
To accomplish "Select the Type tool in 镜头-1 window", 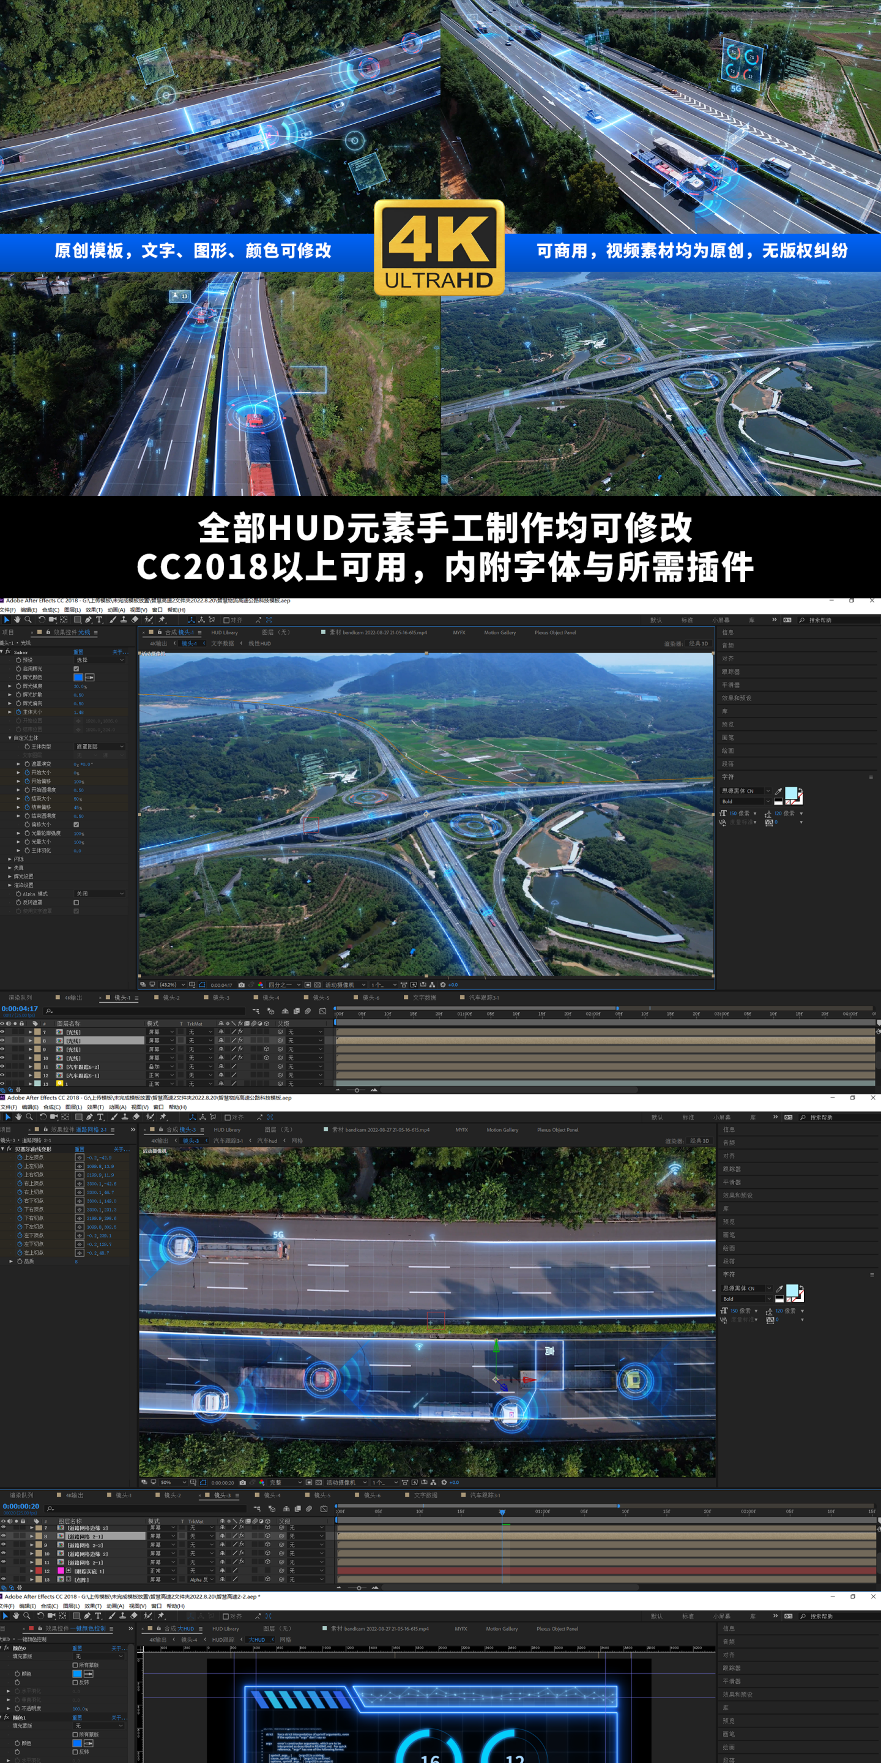I will tap(99, 619).
